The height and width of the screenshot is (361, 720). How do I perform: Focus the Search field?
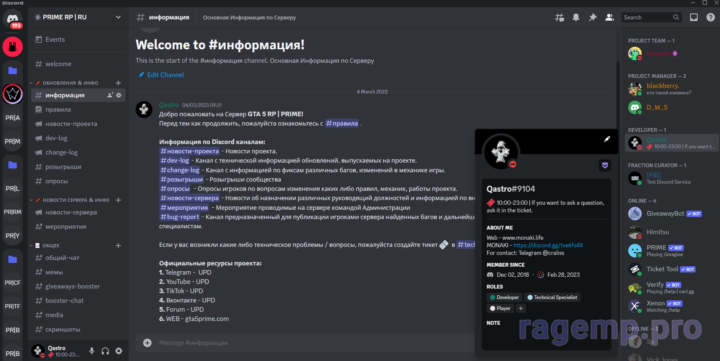click(x=651, y=17)
